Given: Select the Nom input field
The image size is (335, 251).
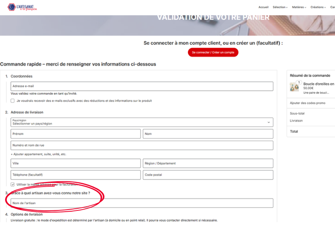Looking at the screenshot, I should click(208, 134).
